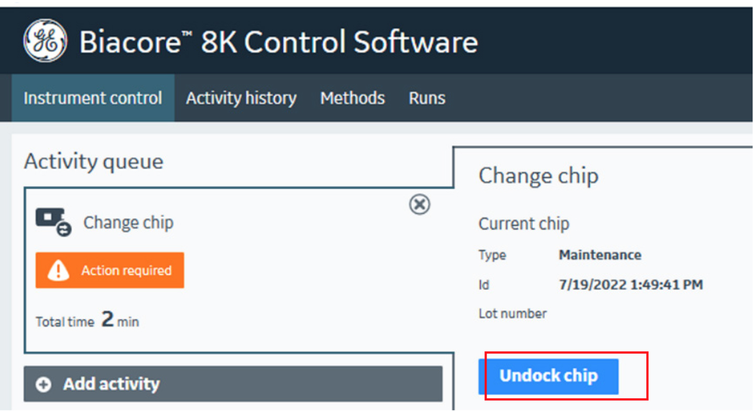Click the chip Id timestamp value

pyautogui.click(x=631, y=284)
